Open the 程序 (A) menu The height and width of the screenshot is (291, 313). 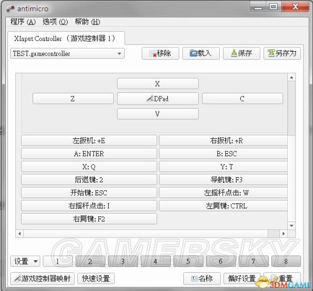point(23,22)
